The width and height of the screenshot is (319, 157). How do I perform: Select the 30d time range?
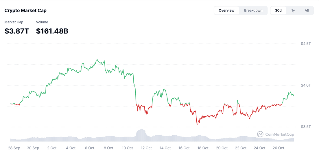pyautogui.click(x=278, y=10)
